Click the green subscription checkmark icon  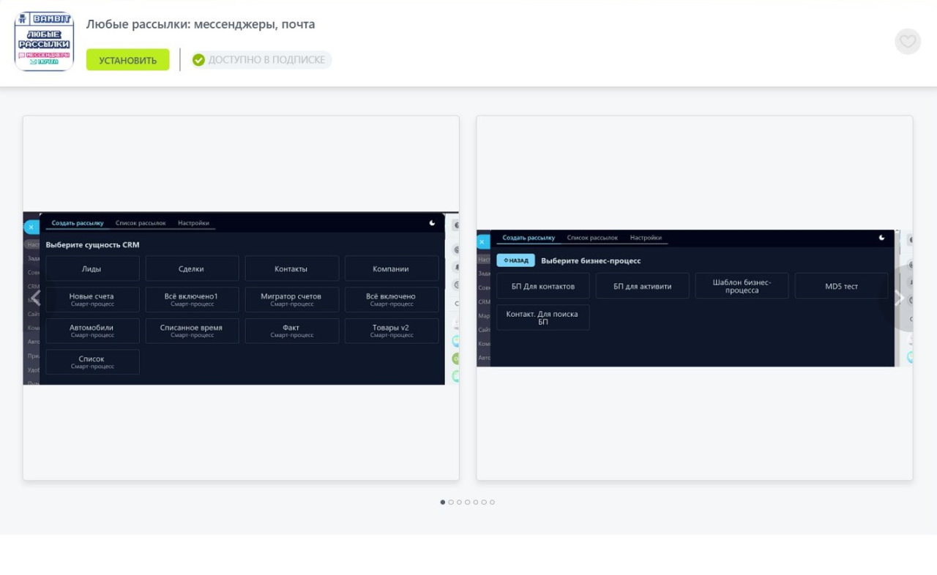point(198,60)
